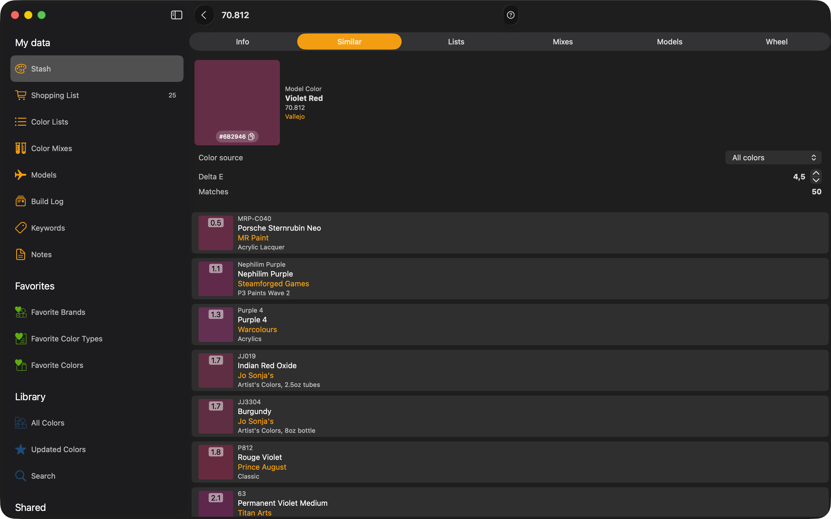Open Shopping List in the sidebar
Viewport: 831px width, 519px height.
tap(97, 95)
